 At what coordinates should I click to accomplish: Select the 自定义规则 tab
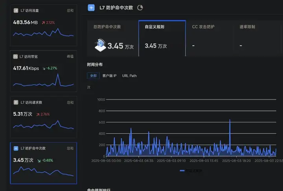[x=162, y=38]
